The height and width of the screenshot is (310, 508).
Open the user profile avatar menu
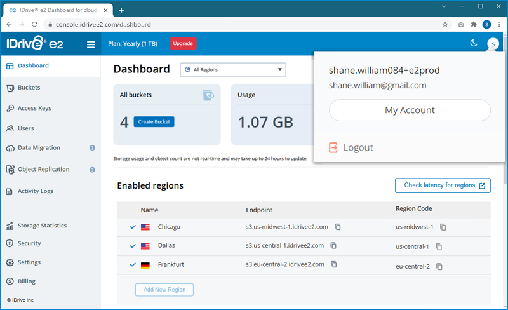point(493,44)
